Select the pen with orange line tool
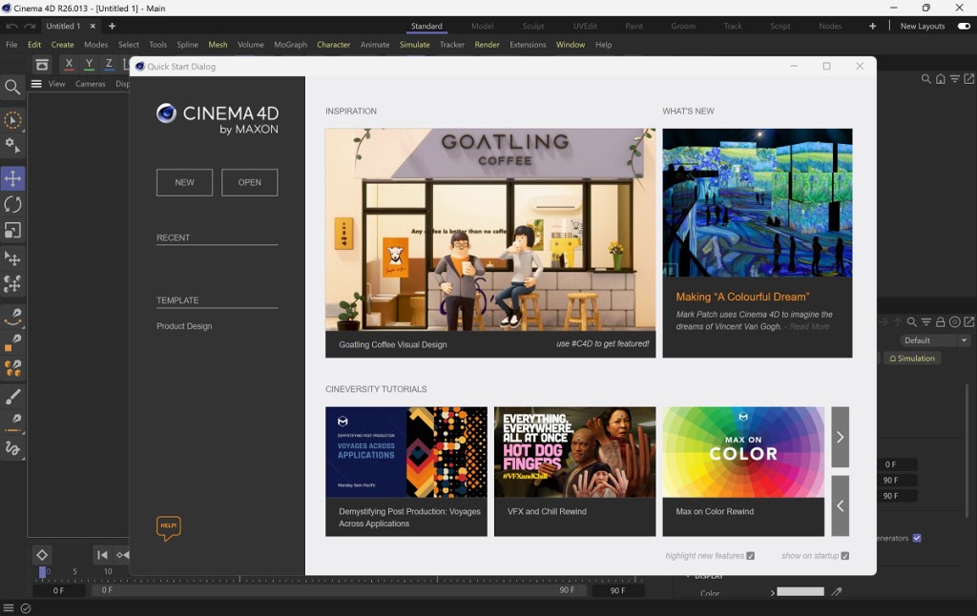The width and height of the screenshot is (977, 616). 12,422
